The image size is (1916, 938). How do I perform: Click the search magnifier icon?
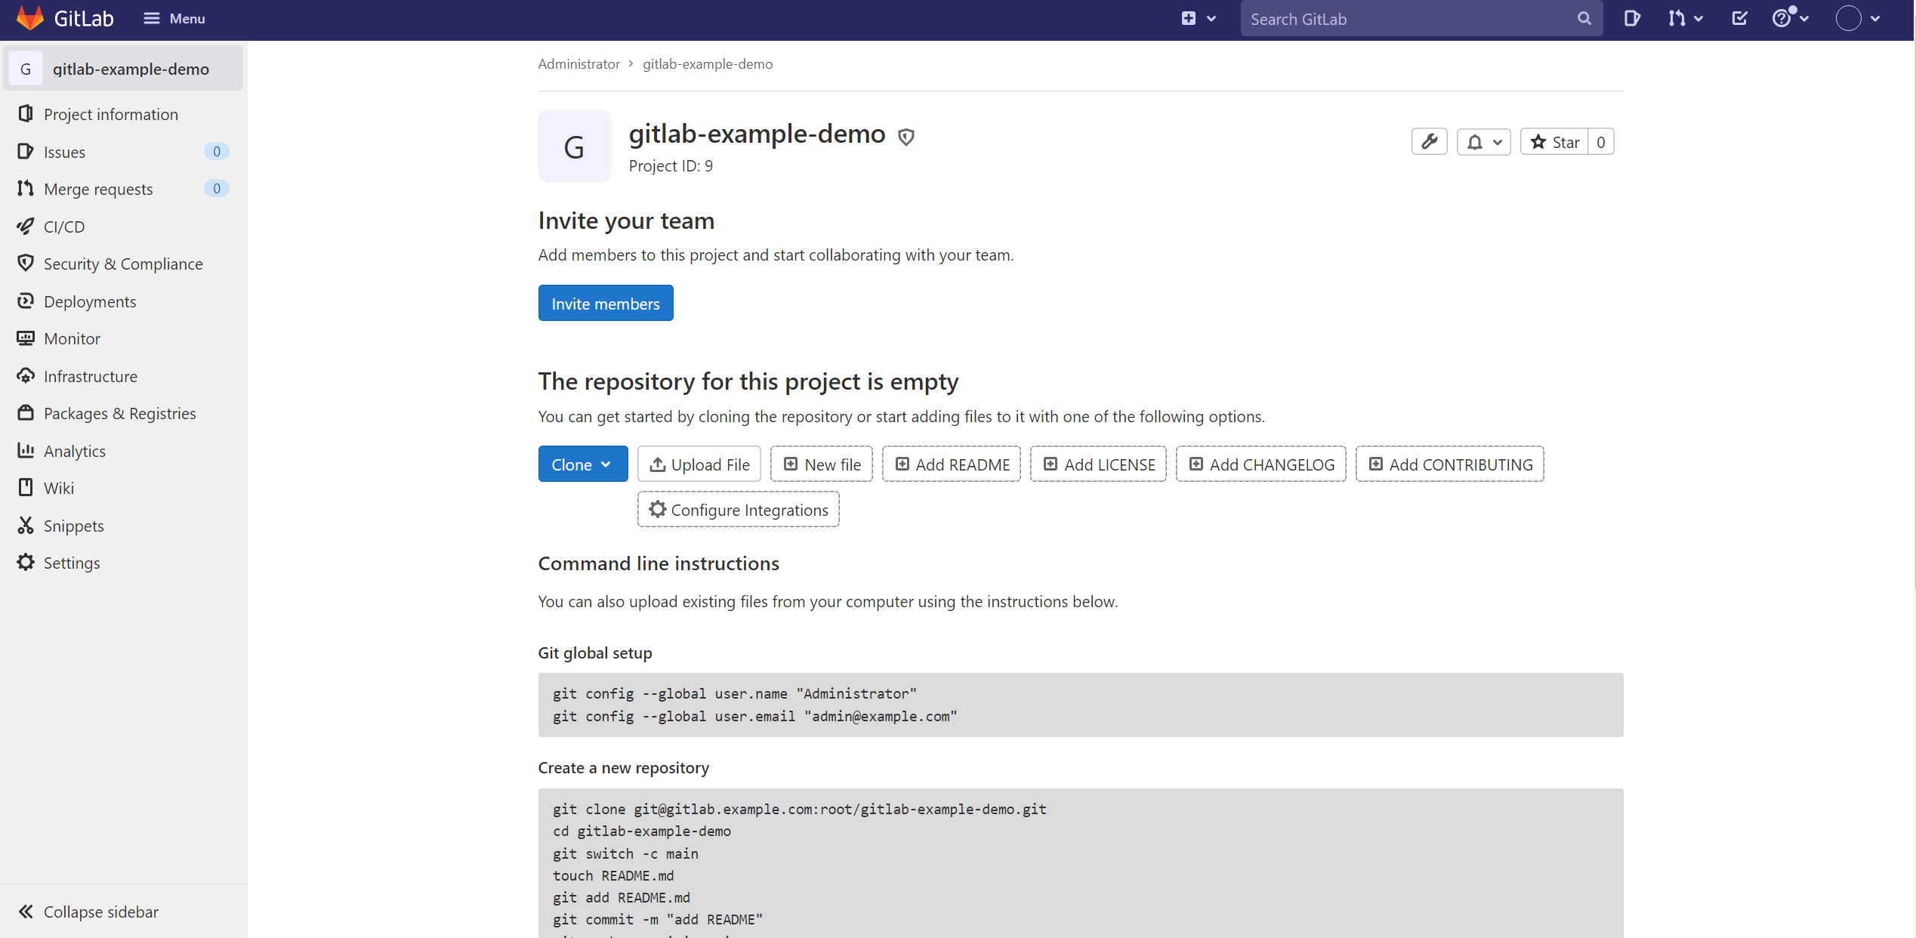pyautogui.click(x=1584, y=19)
